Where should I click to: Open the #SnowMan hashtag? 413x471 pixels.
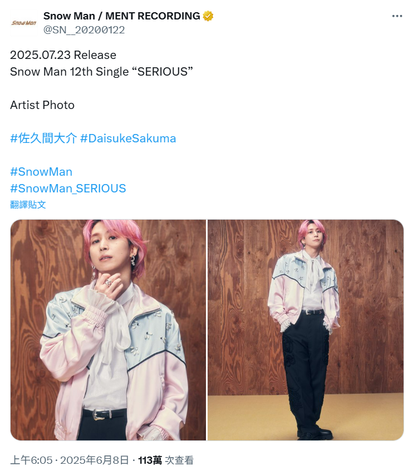(x=41, y=172)
